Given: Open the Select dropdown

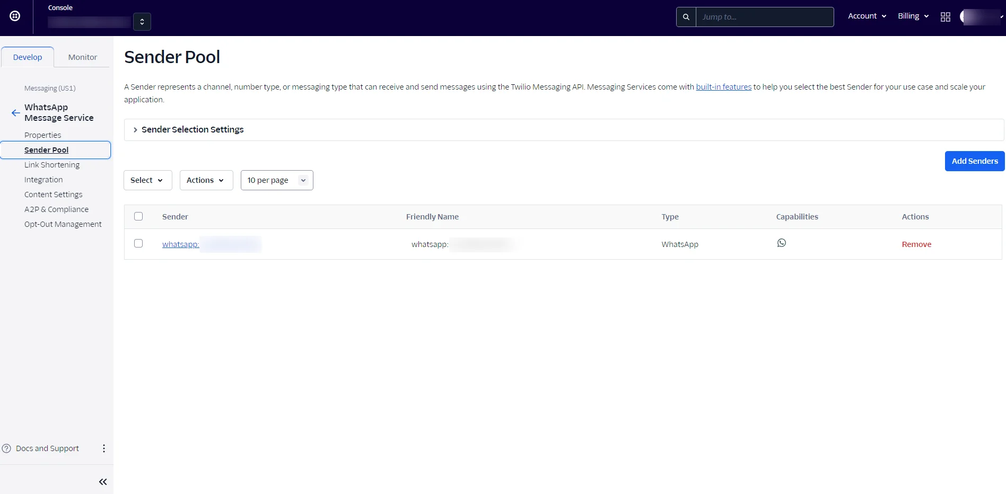Looking at the screenshot, I should [x=148, y=180].
